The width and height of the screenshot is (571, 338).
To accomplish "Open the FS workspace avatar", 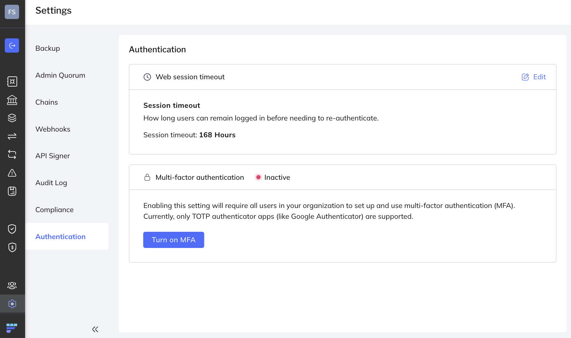I will (12, 12).
